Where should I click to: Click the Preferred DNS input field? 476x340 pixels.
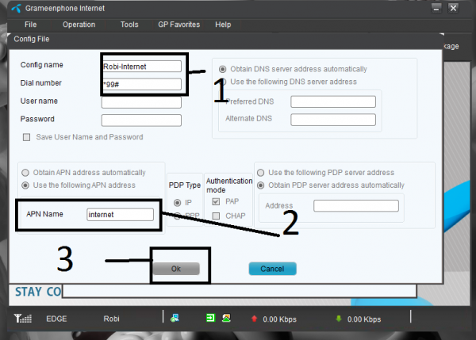click(x=333, y=101)
